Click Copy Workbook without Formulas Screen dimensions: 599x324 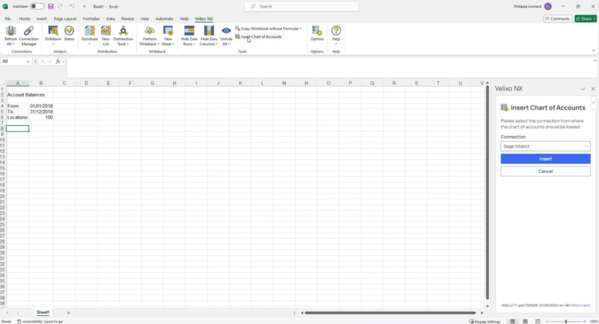tap(268, 29)
